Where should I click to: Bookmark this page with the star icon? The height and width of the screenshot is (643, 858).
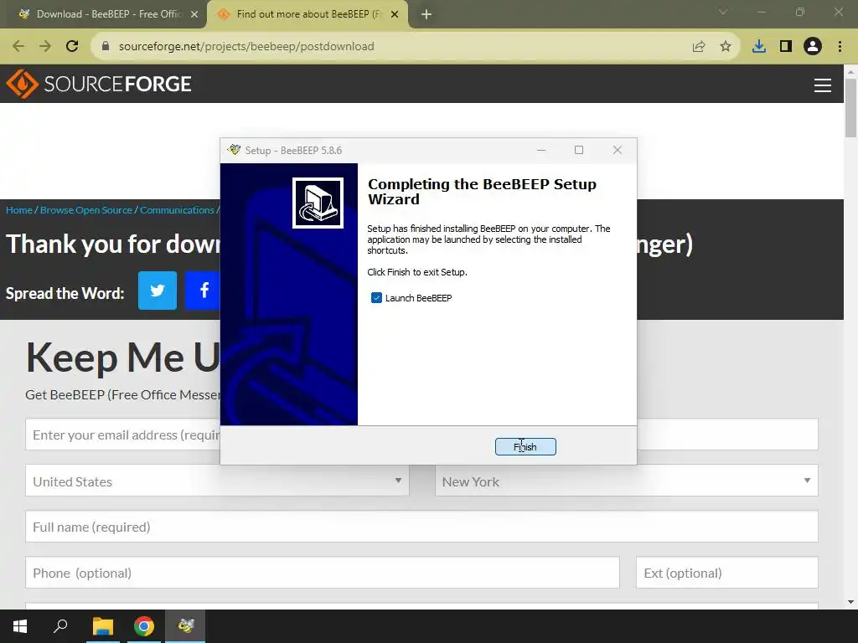pyautogui.click(x=726, y=47)
